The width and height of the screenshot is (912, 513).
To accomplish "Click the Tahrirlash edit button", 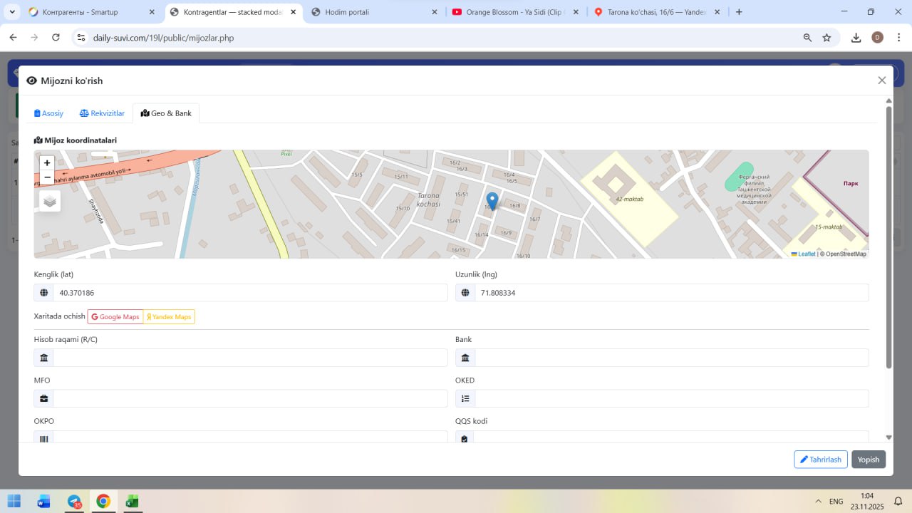I will (x=820, y=460).
